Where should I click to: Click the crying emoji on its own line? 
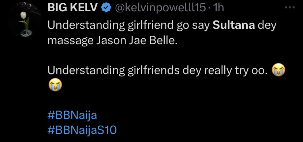[x=55, y=85]
